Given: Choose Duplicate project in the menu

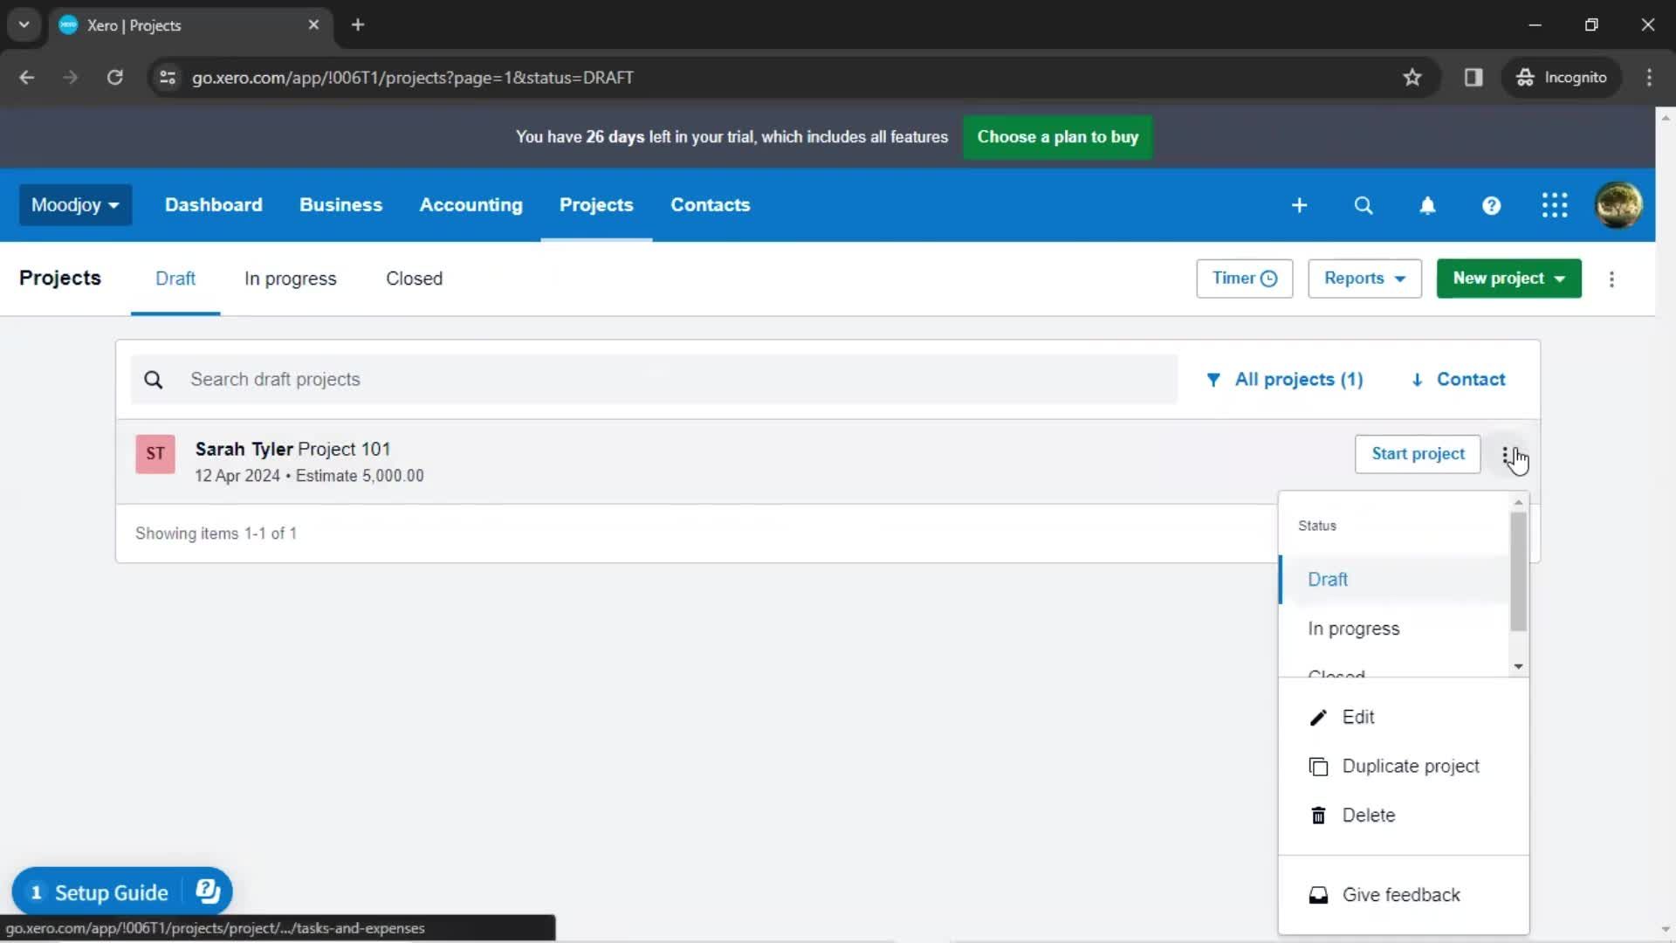Looking at the screenshot, I should coord(1404,766).
